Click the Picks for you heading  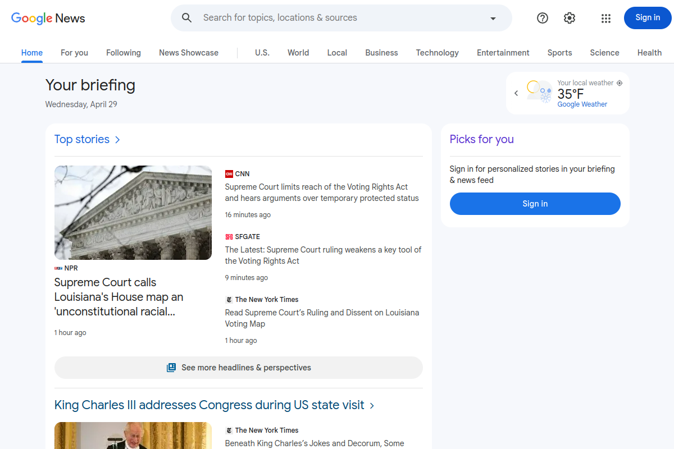coord(482,139)
